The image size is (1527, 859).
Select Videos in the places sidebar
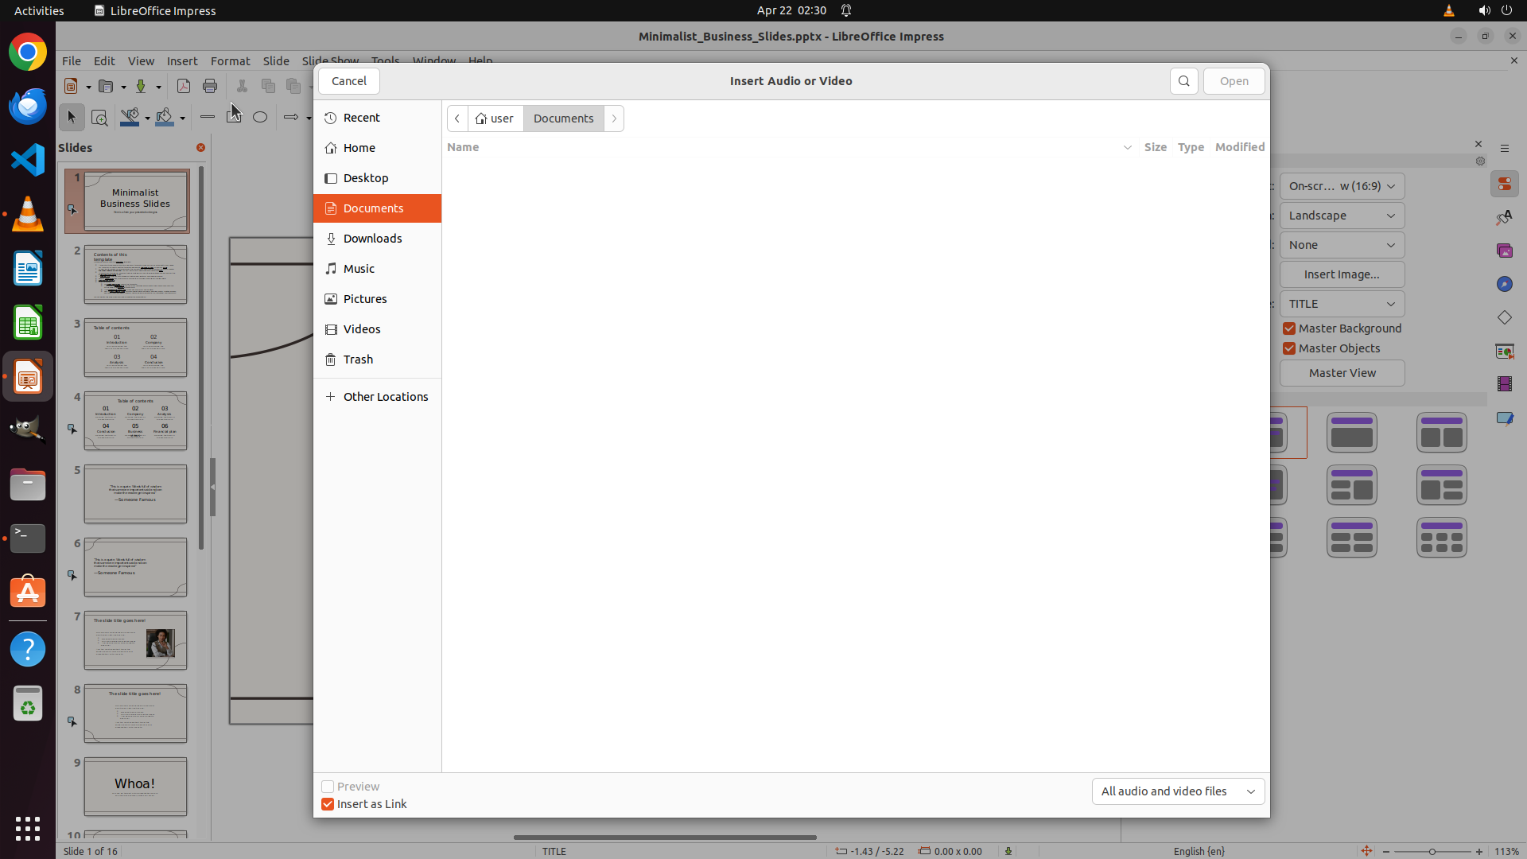tap(362, 329)
